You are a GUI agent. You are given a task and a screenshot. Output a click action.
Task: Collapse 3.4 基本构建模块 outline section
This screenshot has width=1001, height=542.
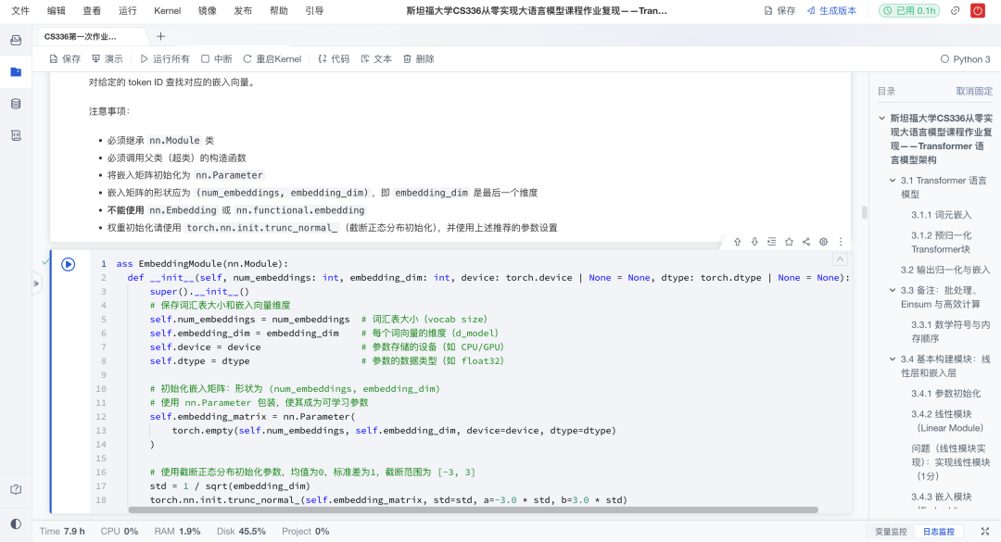893,359
